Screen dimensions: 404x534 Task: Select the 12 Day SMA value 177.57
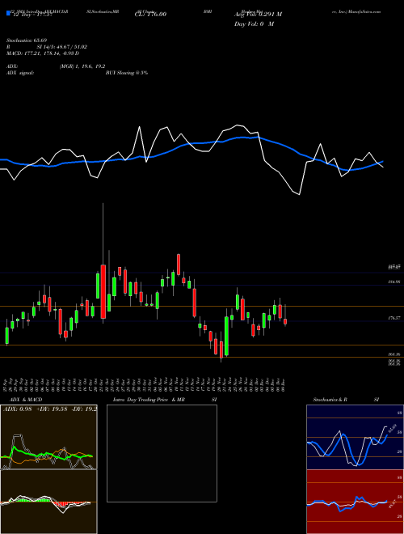tap(32, 15)
